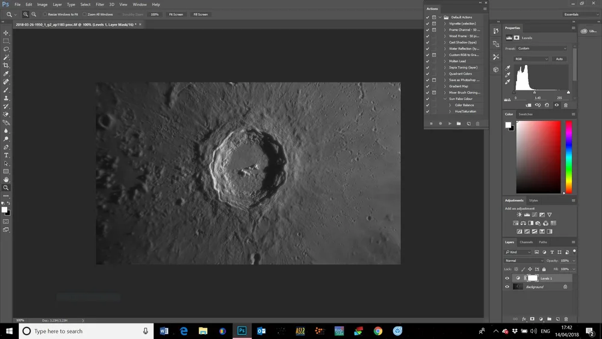Expand the Vignette (selection) action
The width and height of the screenshot is (602, 339).
[445, 23]
